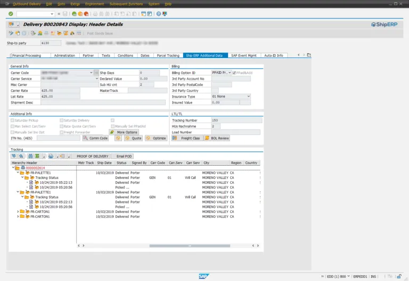This screenshot has height=281, width=409.
Task: Open SAP Help question mark icon
Action: coord(158,14)
